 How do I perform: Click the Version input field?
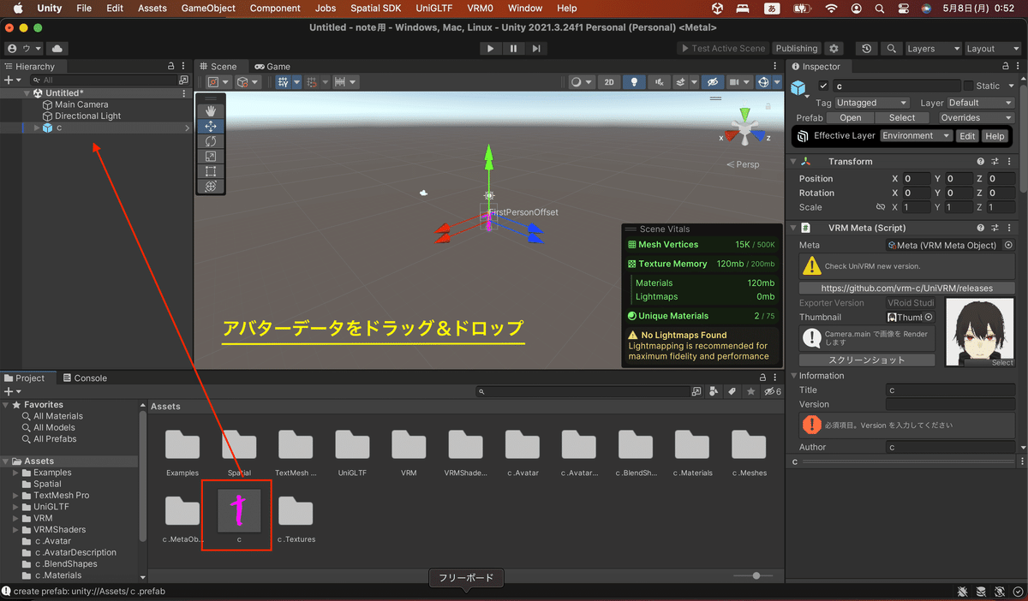click(950, 404)
